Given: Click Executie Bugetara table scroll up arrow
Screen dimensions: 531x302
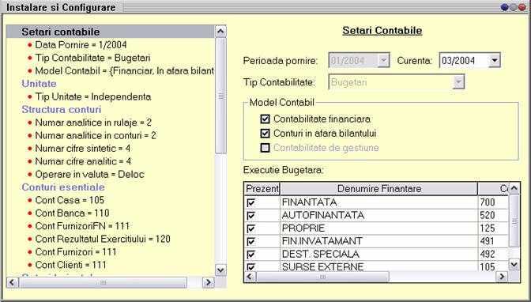Looking at the screenshot, I should 514,188.
